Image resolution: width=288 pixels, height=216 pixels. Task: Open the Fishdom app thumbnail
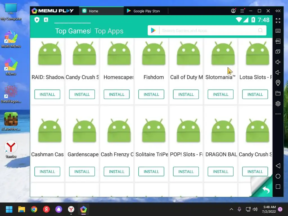click(154, 53)
